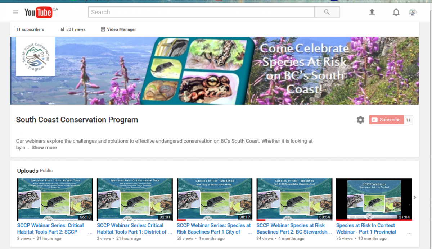Click the Subscribe button
The height and width of the screenshot is (249, 432).
coord(386,120)
